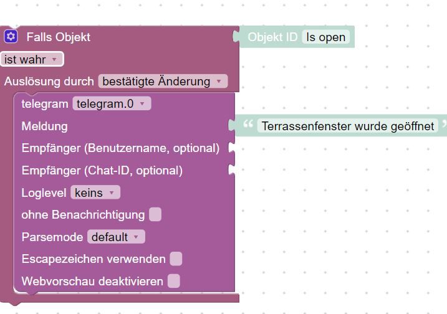This screenshot has width=447, height=314.
Task: Click the 'Objekt ID' block label
Action: point(272,37)
